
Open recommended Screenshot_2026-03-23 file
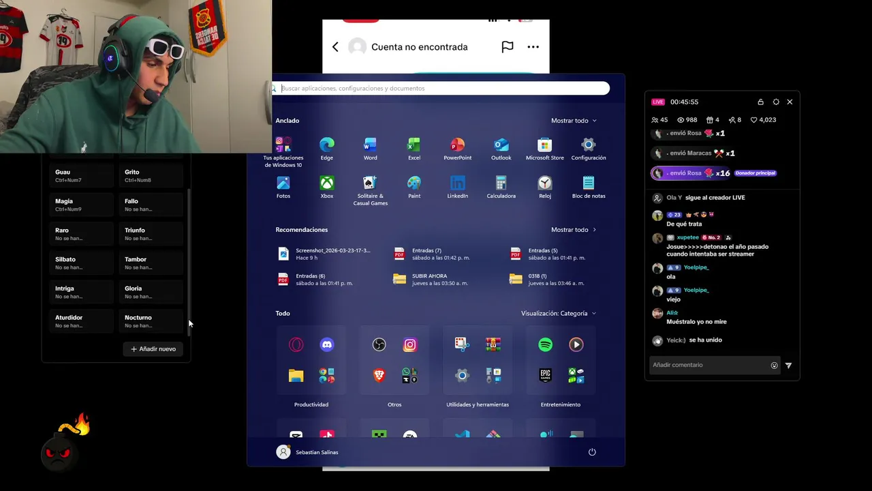[324, 254]
